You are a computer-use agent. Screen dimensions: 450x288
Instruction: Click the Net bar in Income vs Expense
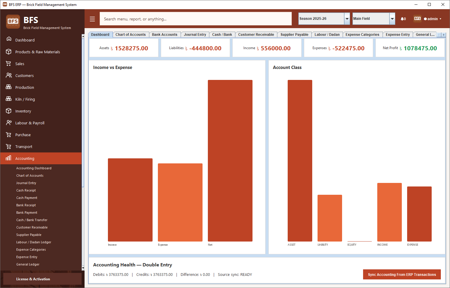(x=230, y=161)
